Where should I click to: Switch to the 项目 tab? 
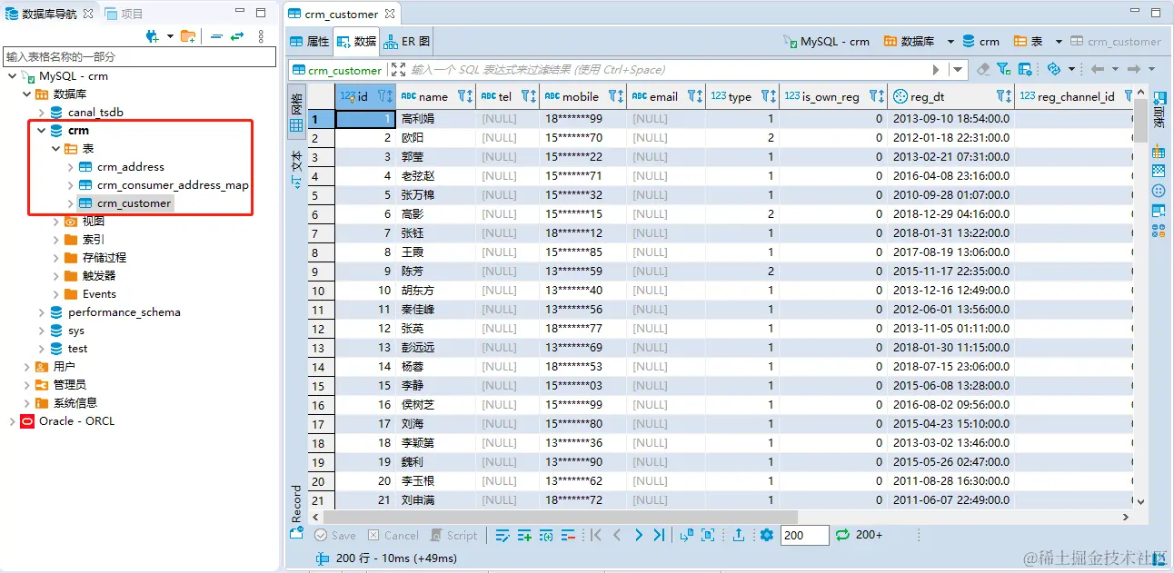pyautogui.click(x=124, y=13)
